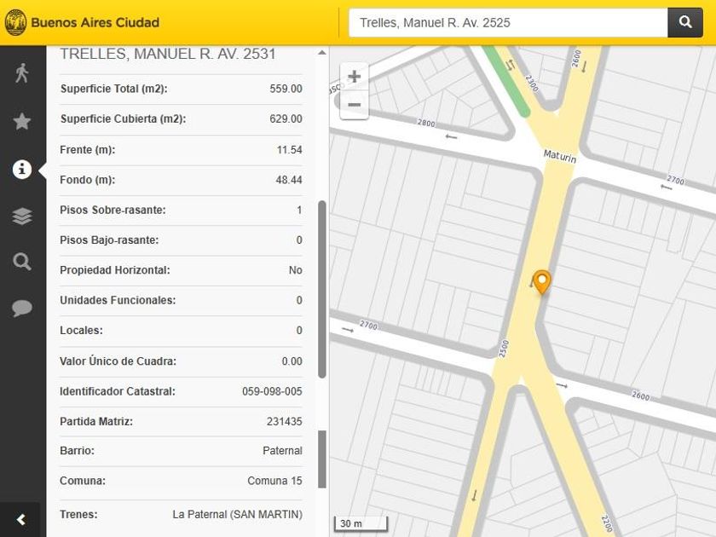
Task: Open the walking directions sidebar icon
Action: pos(21,73)
